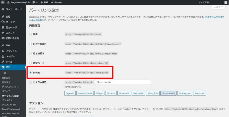Screen dimensions: 229x117
Task: Open the ツール menu label
Action: [9, 62]
